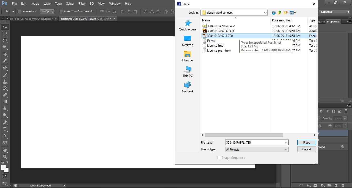Click the Add layer style fx icon
This screenshot has height=188, width=352.
click(309, 185)
